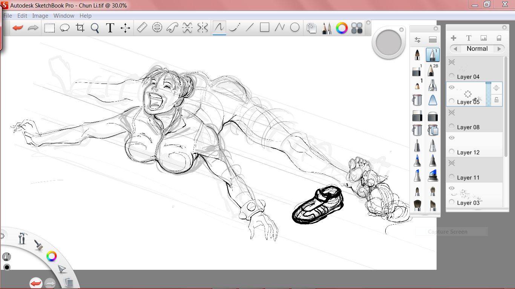Image resolution: width=515 pixels, height=289 pixels.
Task: Click the Layer 04 marking circle
Action: coord(452,76)
